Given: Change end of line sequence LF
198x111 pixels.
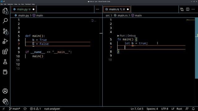Looking at the screenshot, I should 173,109.
